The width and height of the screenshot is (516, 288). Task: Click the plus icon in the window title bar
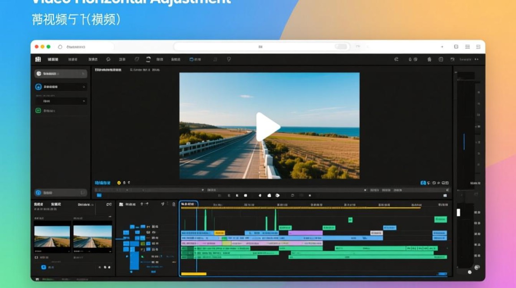[x=442, y=47]
